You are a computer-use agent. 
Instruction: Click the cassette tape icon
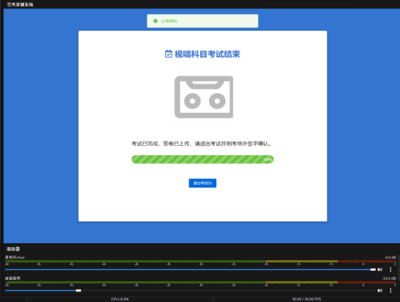[x=203, y=97]
